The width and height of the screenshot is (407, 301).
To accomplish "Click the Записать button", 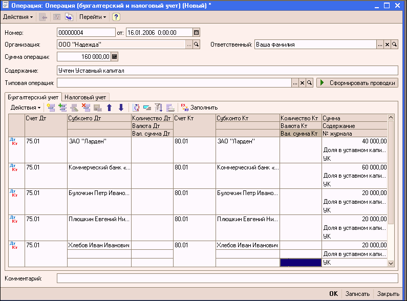I will click(357, 294).
